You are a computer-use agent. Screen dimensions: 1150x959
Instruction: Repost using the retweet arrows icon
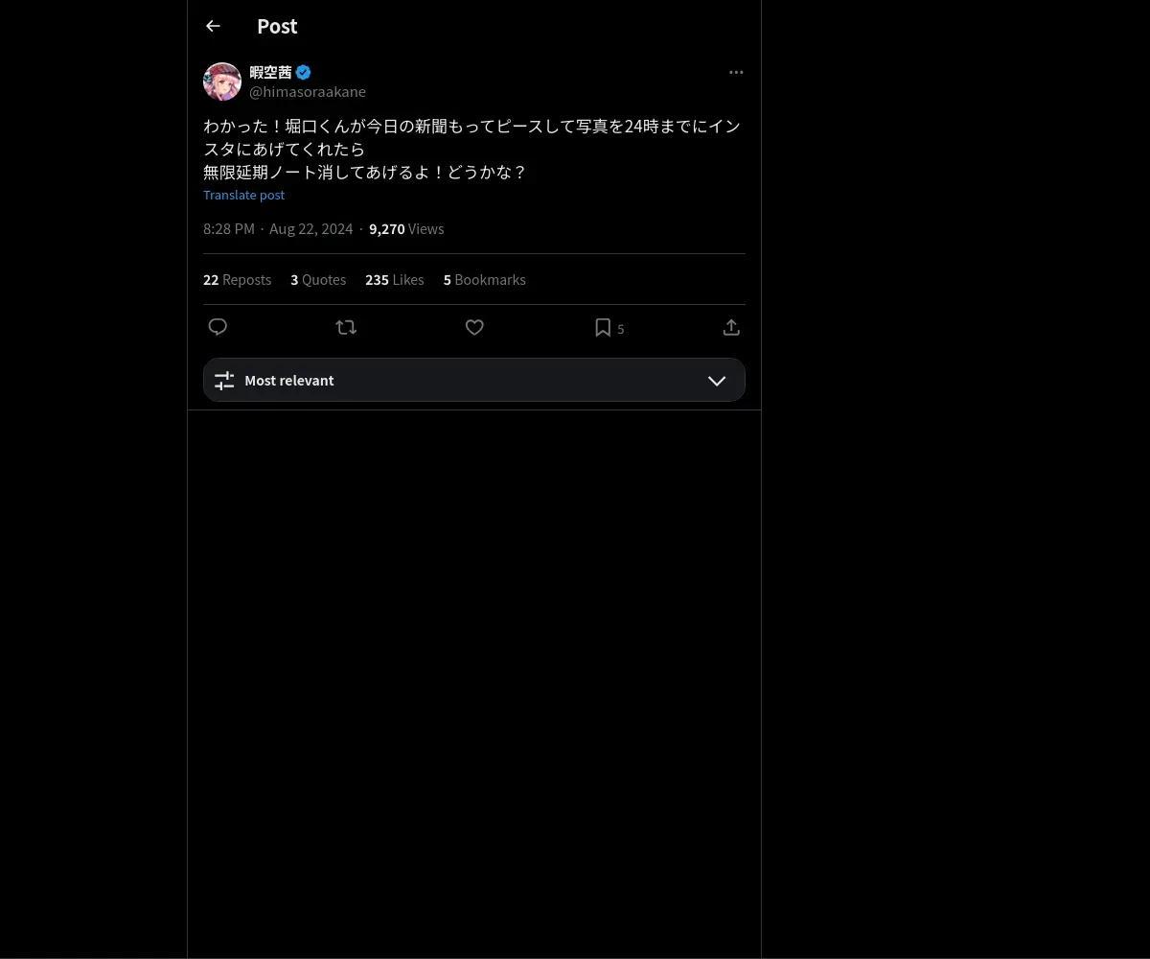tap(346, 327)
